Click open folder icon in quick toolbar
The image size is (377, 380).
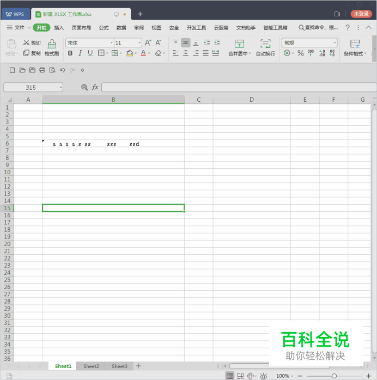click(x=22, y=70)
